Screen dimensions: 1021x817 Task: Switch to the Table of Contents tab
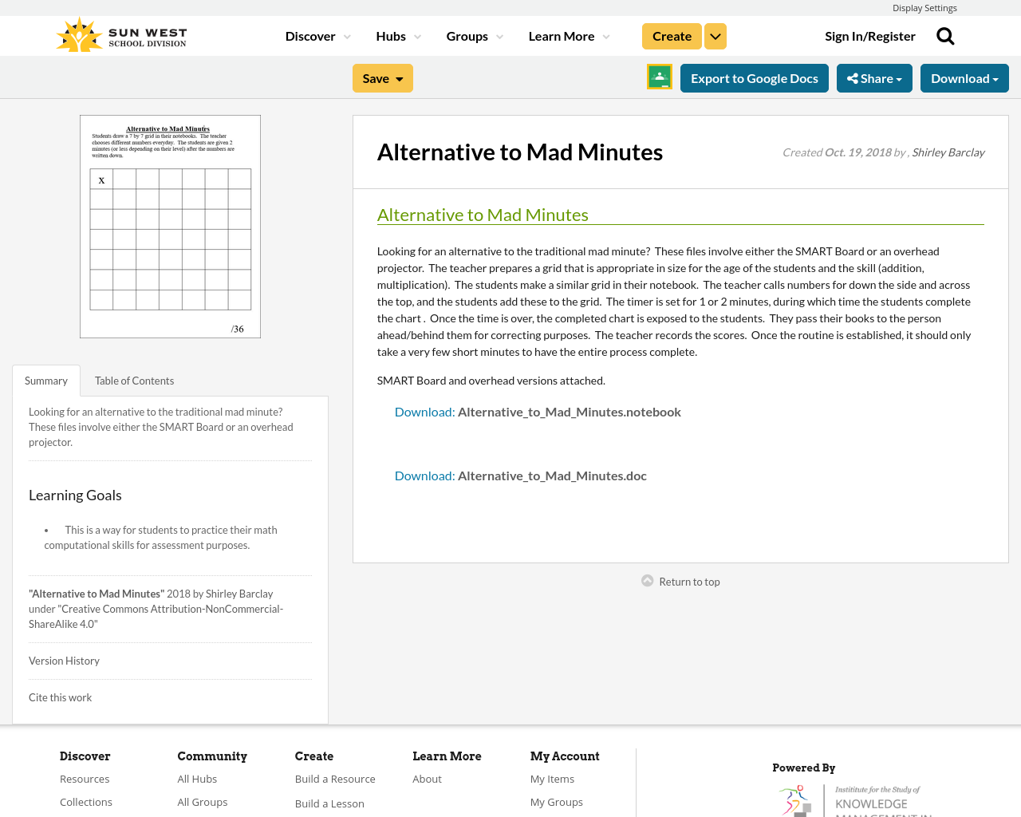pos(134,379)
